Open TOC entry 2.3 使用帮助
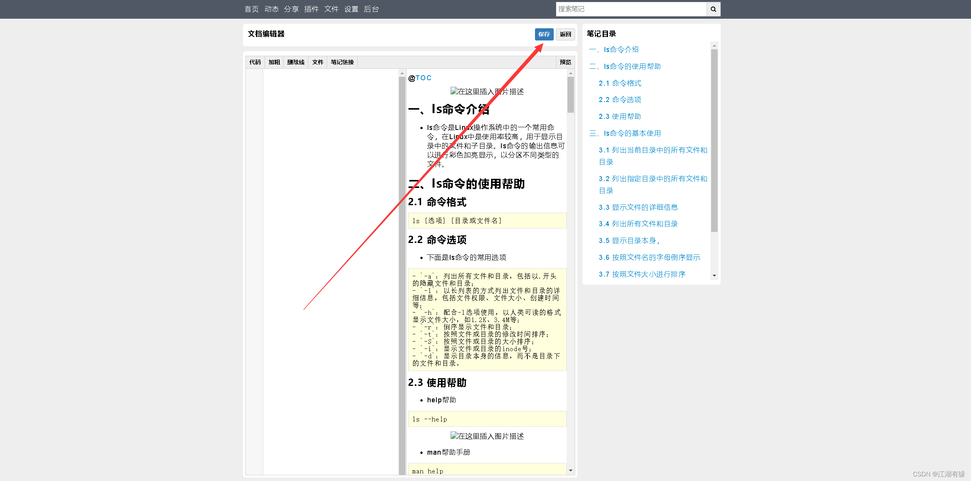Screen dimensions: 971x481 point(619,116)
